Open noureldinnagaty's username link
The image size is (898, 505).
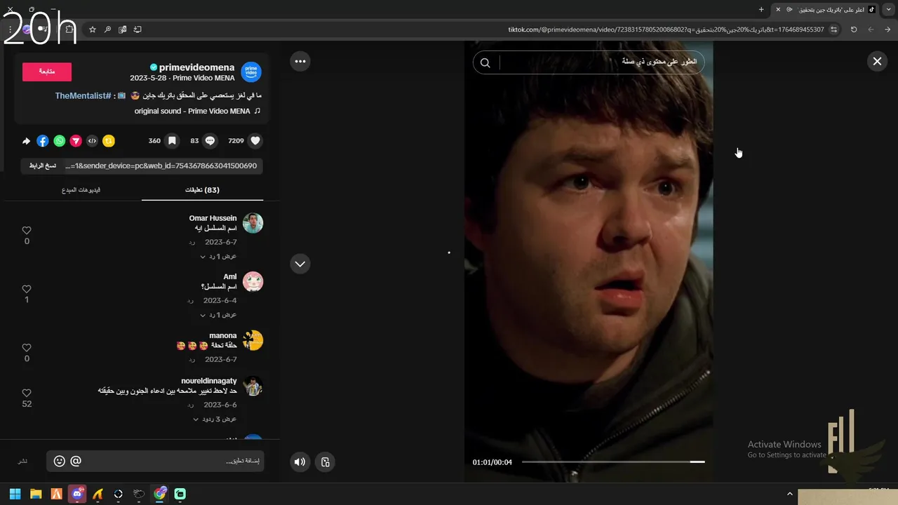209,380
